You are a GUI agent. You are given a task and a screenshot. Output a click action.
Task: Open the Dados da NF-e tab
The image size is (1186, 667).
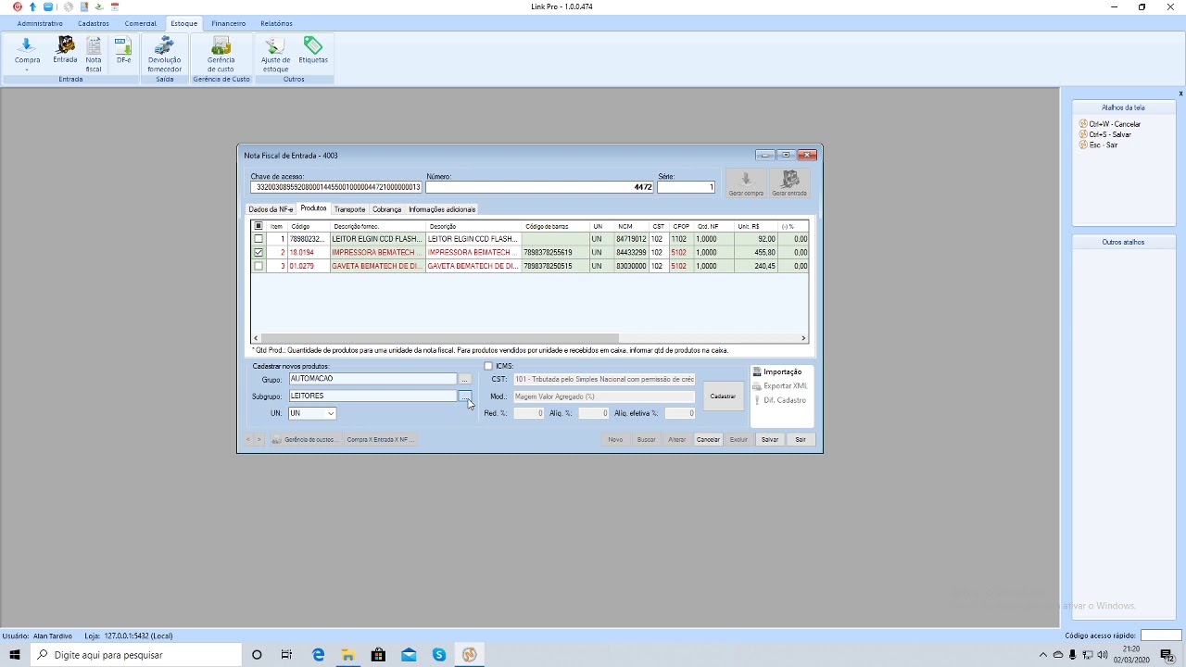(271, 209)
